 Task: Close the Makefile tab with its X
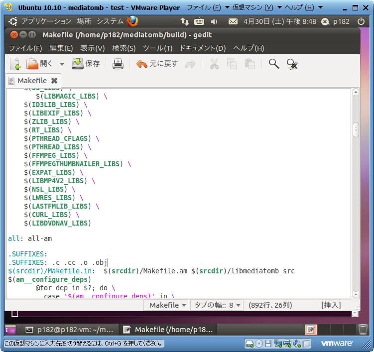click(54, 81)
